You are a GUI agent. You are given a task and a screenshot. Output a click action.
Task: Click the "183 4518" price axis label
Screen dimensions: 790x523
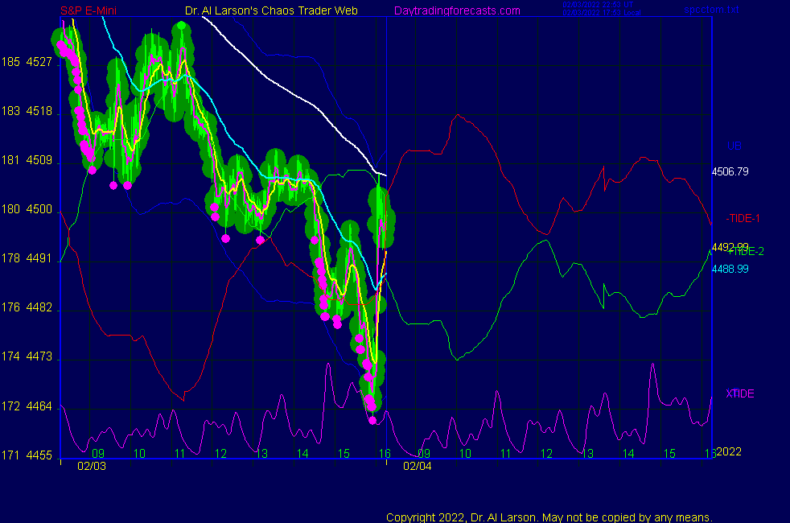tap(27, 111)
